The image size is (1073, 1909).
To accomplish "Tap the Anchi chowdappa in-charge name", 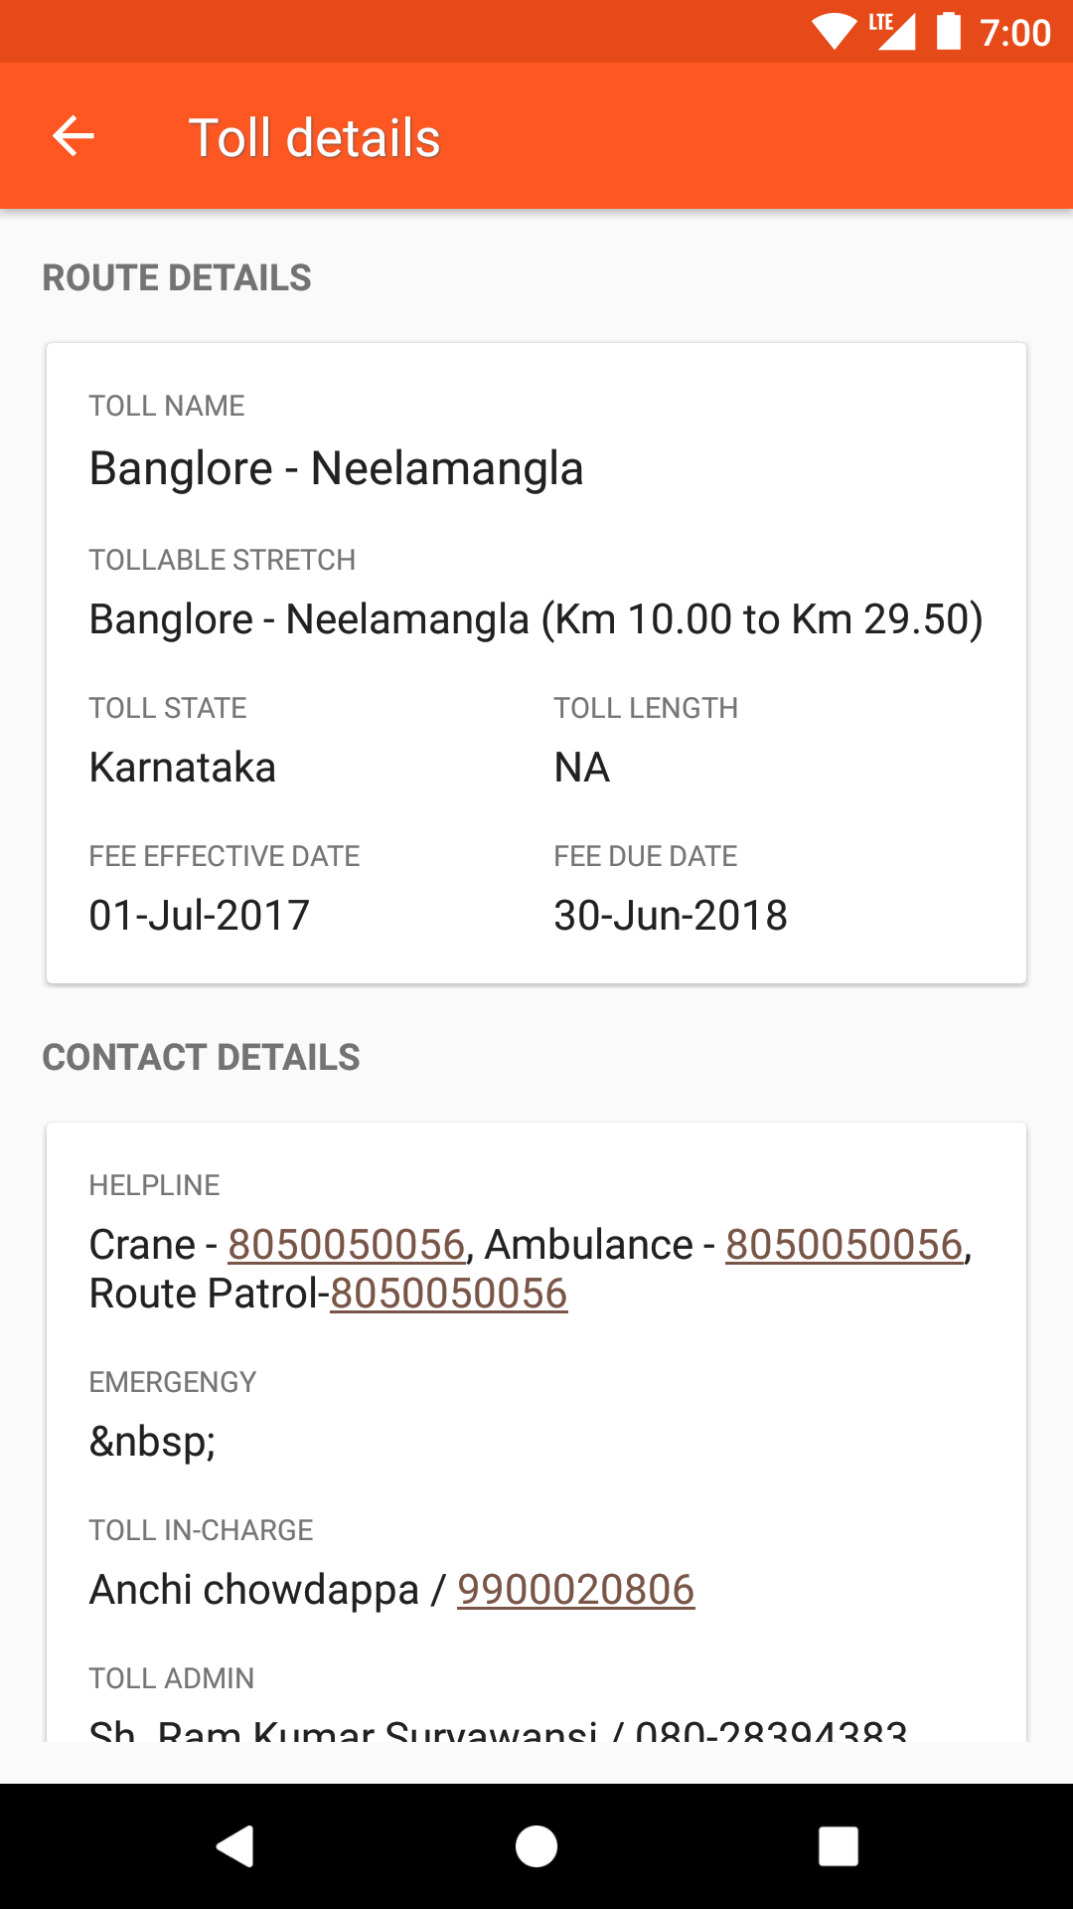I will point(254,1590).
